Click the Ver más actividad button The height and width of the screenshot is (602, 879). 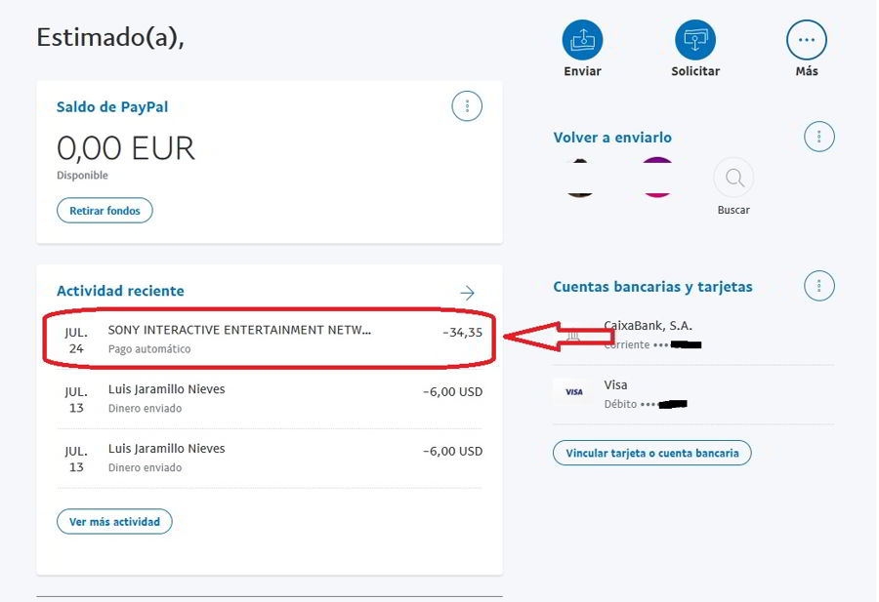(x=114, y=522)
